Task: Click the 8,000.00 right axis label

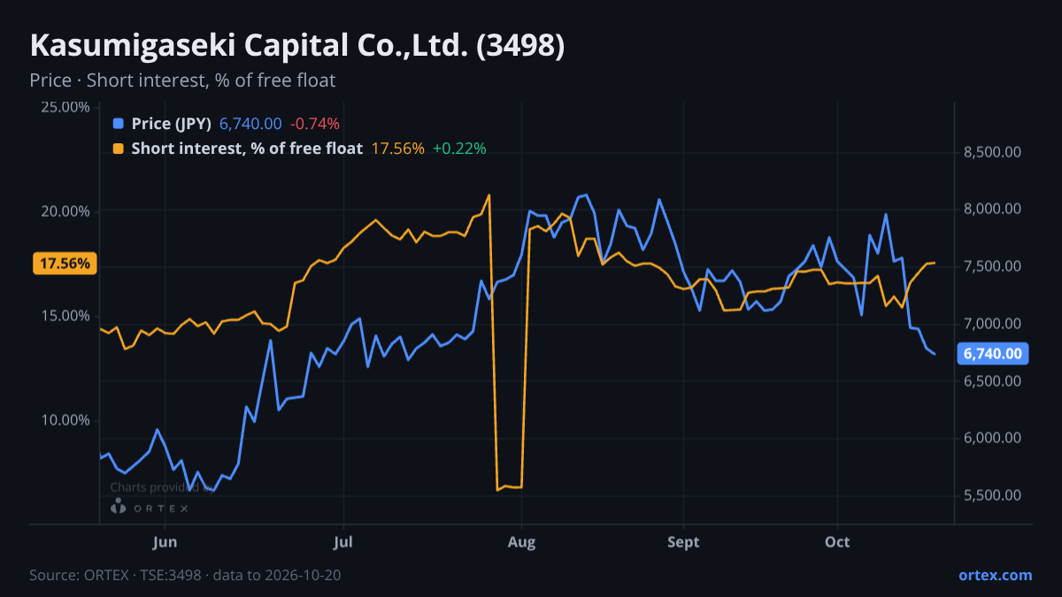Action: [x=992, y=209]
